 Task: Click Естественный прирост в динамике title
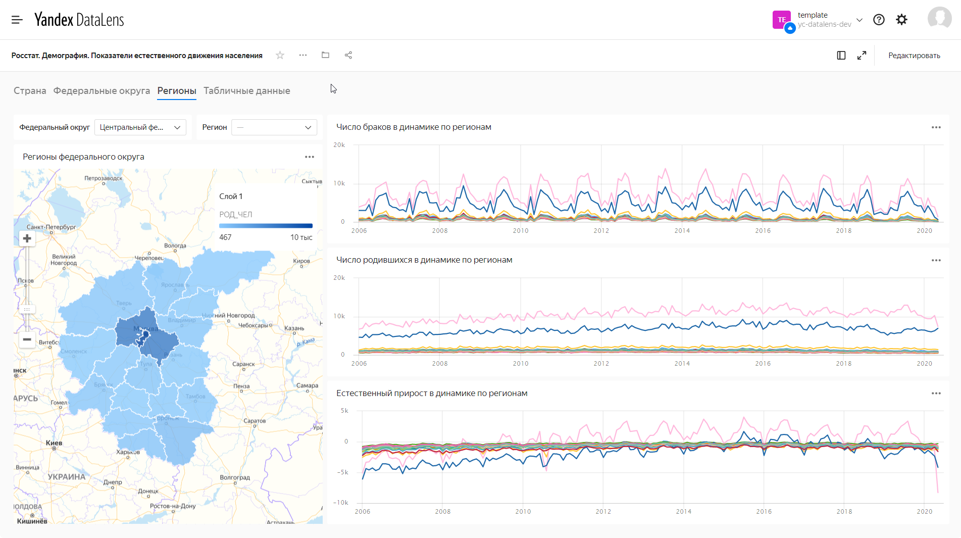pos(432,394)
